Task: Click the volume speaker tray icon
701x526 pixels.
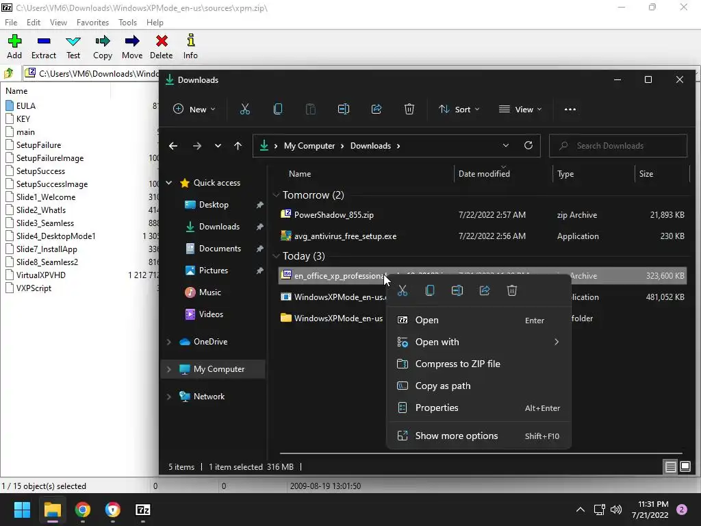Action: click(x=616, y=510)
